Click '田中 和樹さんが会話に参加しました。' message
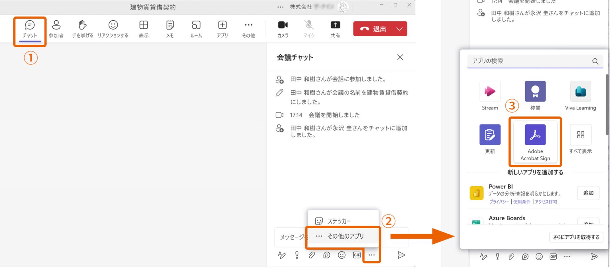The height and width of the screenshot is (271, 610). [338, 79]
